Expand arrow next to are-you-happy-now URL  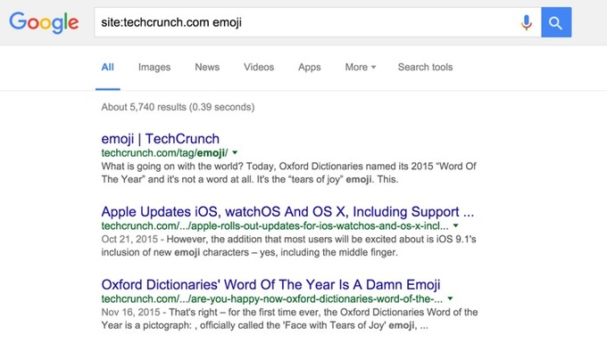(x=450, y=298)
